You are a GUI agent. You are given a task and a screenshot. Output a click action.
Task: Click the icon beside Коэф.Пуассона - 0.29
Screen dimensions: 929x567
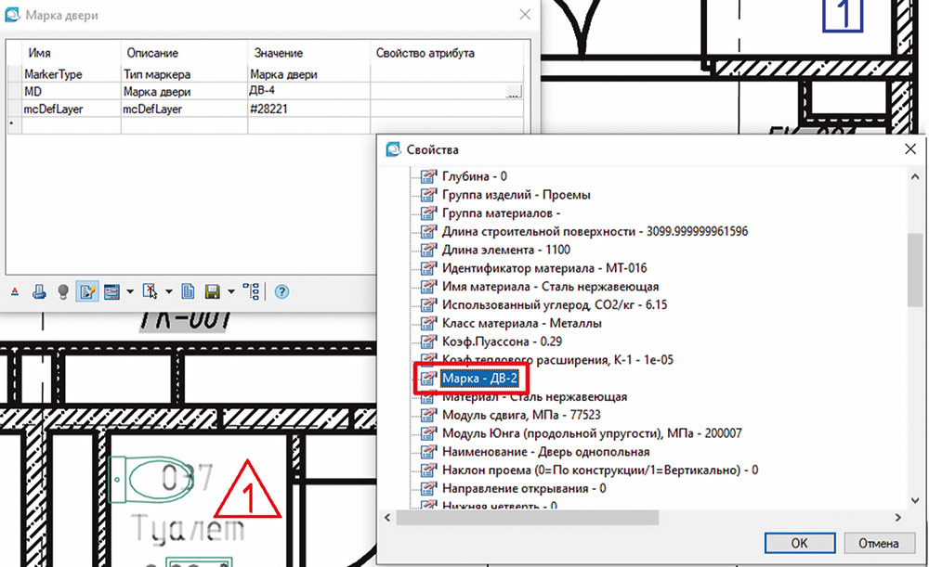tap(428, 341)
